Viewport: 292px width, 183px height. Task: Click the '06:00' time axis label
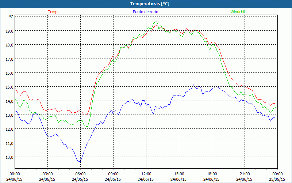[80, 174]
